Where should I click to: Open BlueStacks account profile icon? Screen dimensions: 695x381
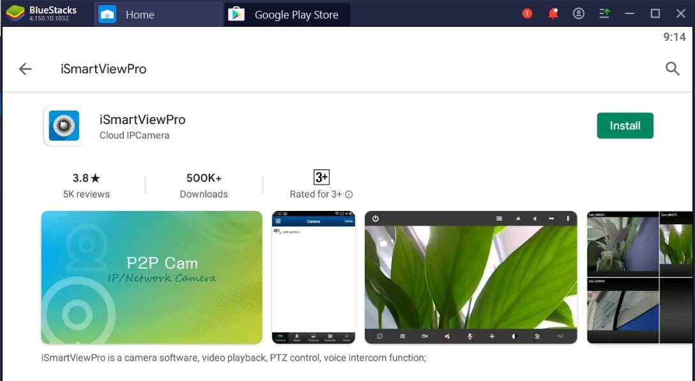[x=579, y=14]
